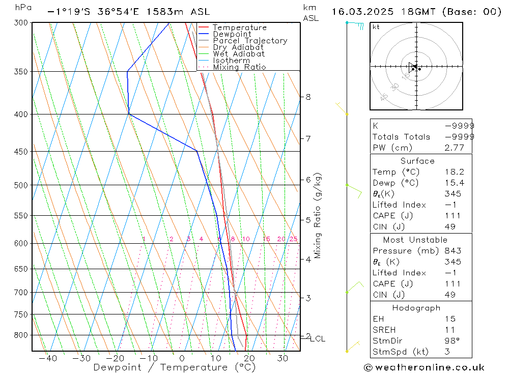
Task: Click the weatheronline.co.uk copyright text
Action: point(424,367)
